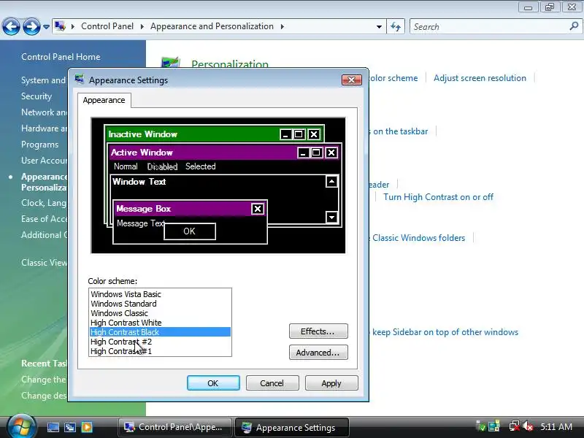This screenshot has width=584, height=438.
Task: Select High Contrast Black color scheme
Action: 160,332
